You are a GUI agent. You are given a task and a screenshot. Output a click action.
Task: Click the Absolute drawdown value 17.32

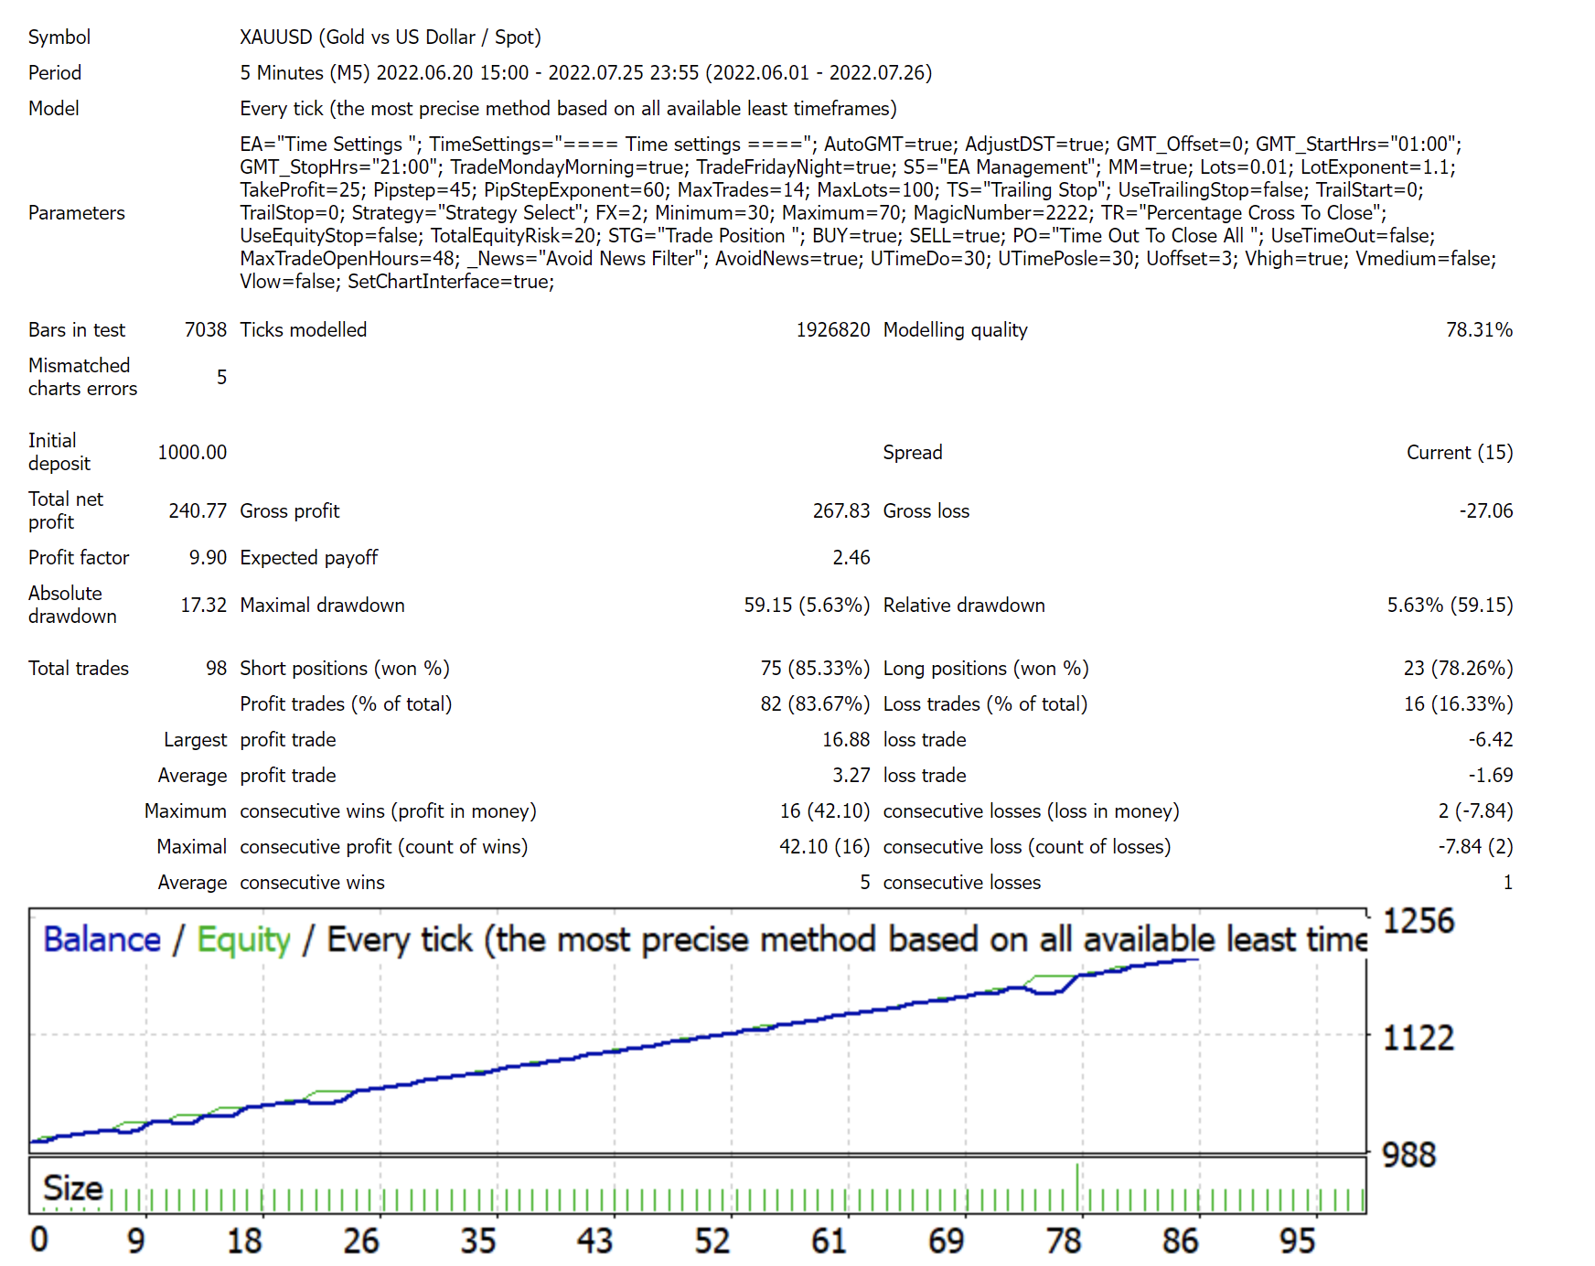pyautogui.click(x=203, y=606)
